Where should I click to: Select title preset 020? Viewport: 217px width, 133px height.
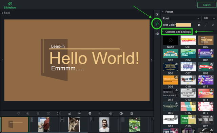tap(206, 119)
